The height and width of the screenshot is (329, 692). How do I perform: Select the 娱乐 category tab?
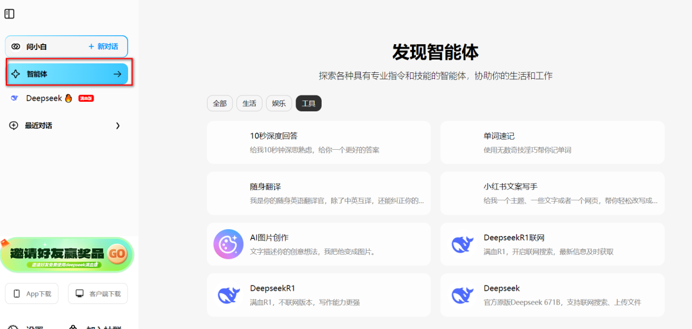coord(279,104)
